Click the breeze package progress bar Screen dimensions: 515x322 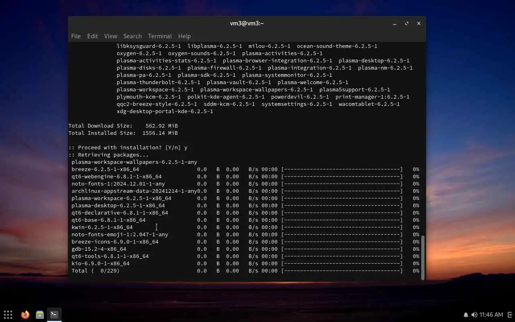click(x=342, y=169)
